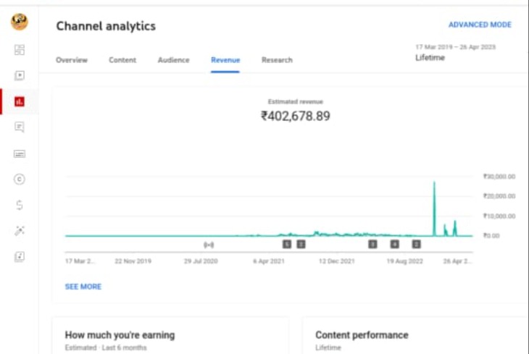The height and width of the screenshot is (354, 529).
Task: Click the ₹30,000.00 y-axis label
Action: (499, 177)
